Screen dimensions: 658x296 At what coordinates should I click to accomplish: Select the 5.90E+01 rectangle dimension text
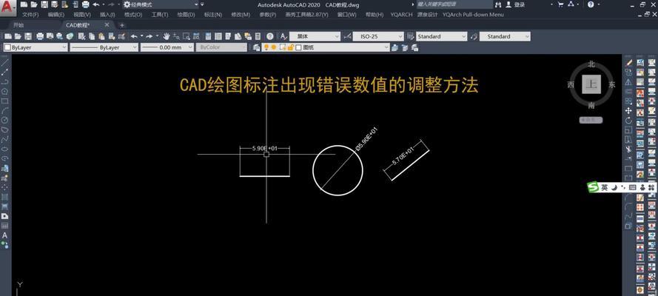tap(265, 149)
